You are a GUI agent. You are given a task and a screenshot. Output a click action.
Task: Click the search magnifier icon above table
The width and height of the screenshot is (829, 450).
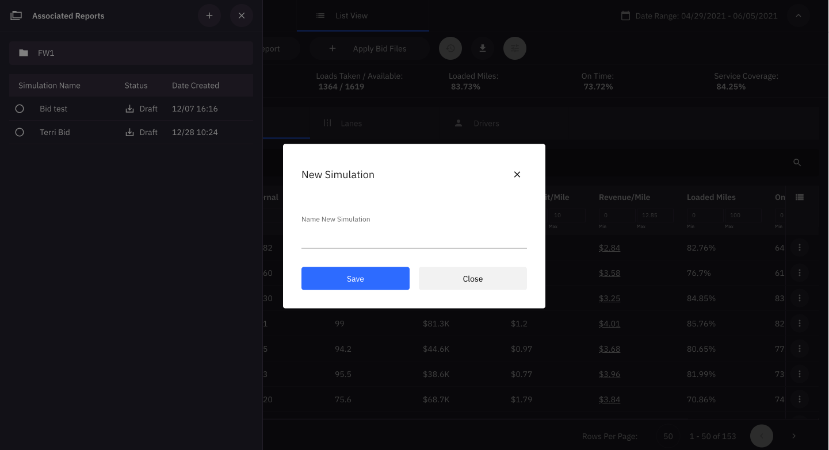(x=797, y=163)
